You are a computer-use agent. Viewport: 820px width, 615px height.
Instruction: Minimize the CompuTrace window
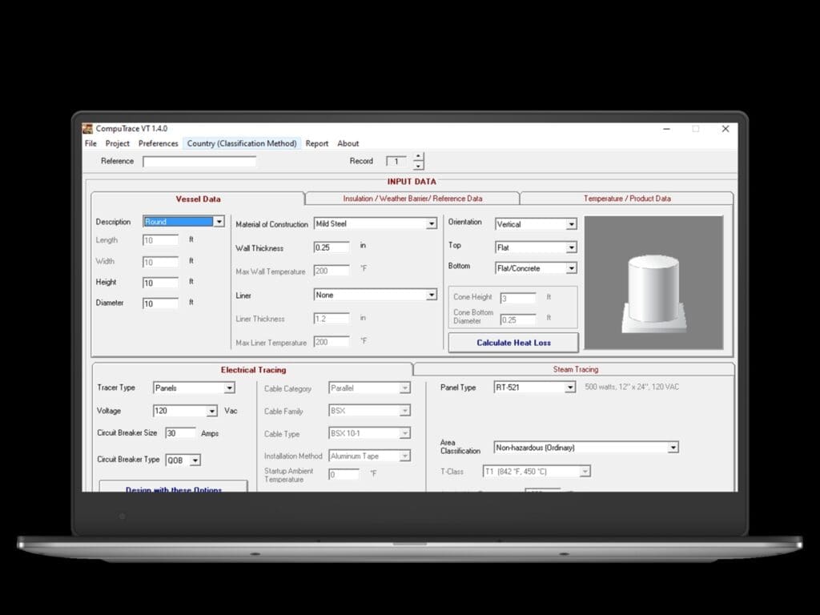coord(666,129)
